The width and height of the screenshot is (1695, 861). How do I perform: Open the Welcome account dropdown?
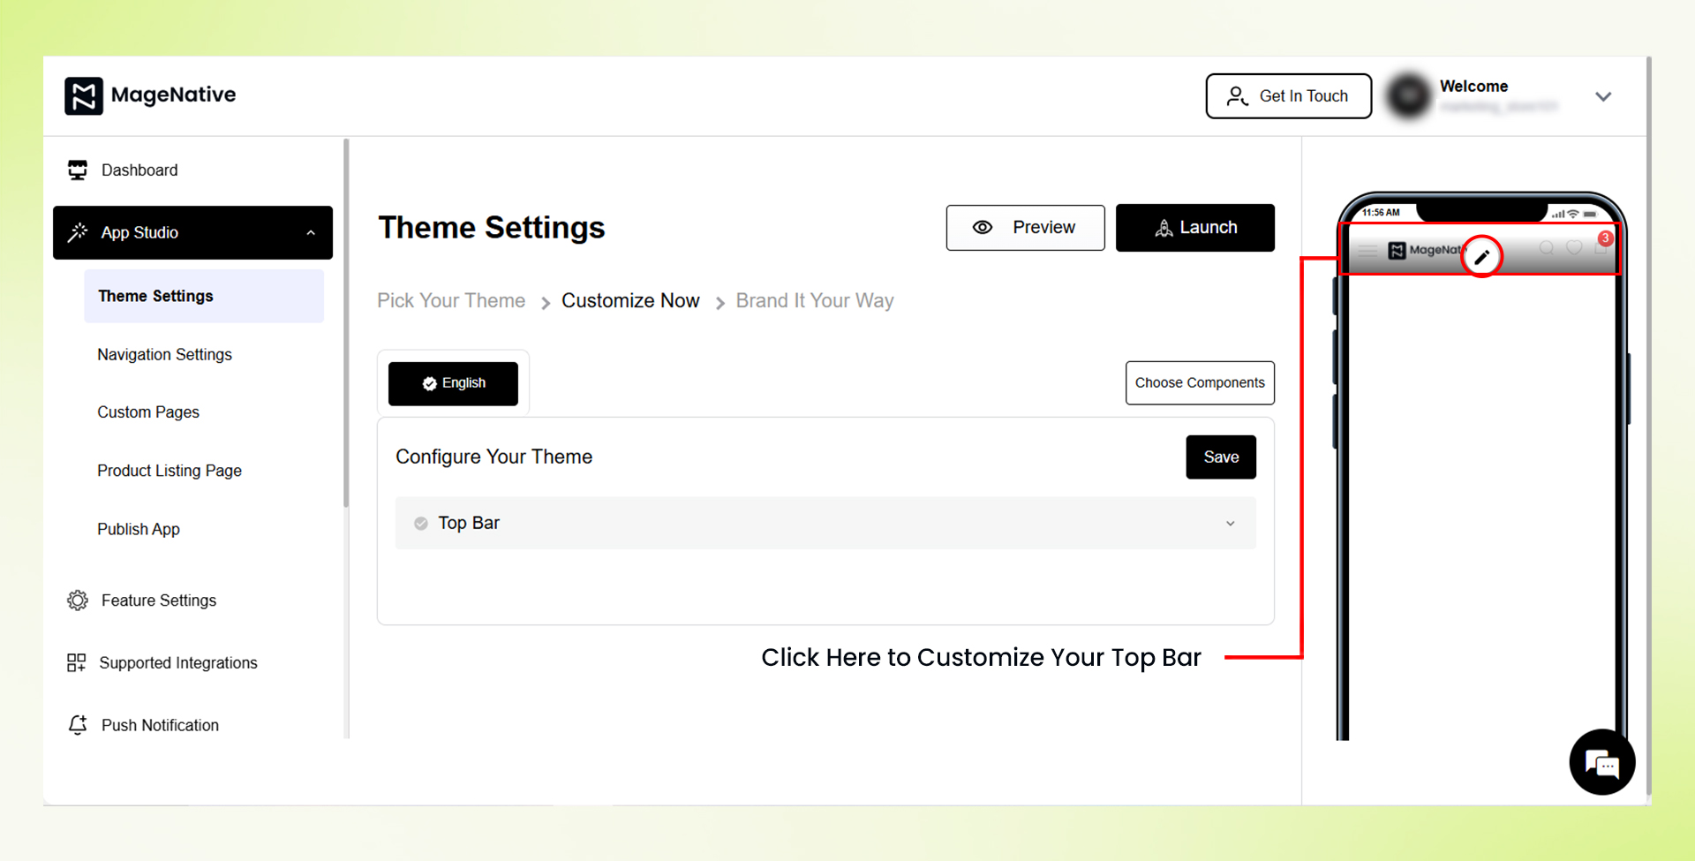tap(1604, 96)
